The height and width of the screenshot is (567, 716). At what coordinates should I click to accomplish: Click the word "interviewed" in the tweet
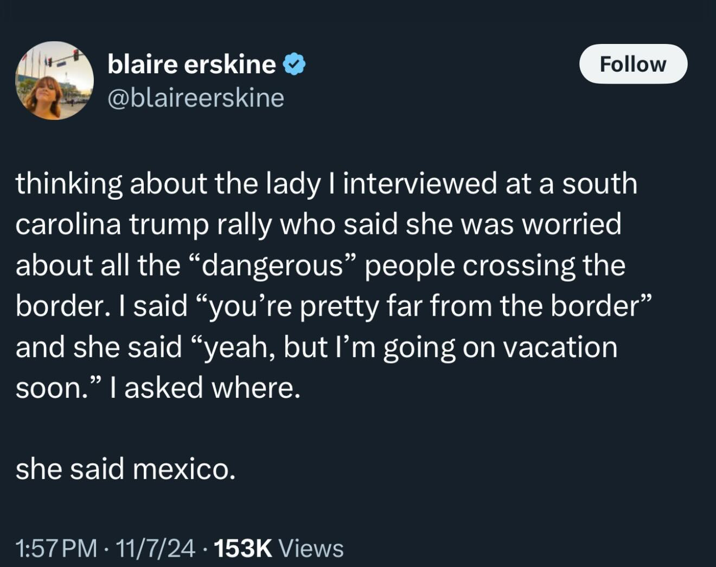[420, 183]
